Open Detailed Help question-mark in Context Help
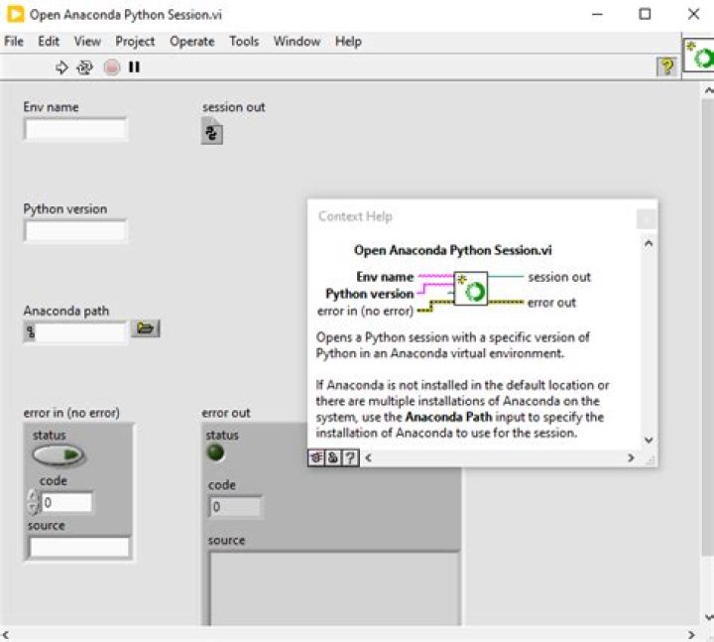 (350, 457)
